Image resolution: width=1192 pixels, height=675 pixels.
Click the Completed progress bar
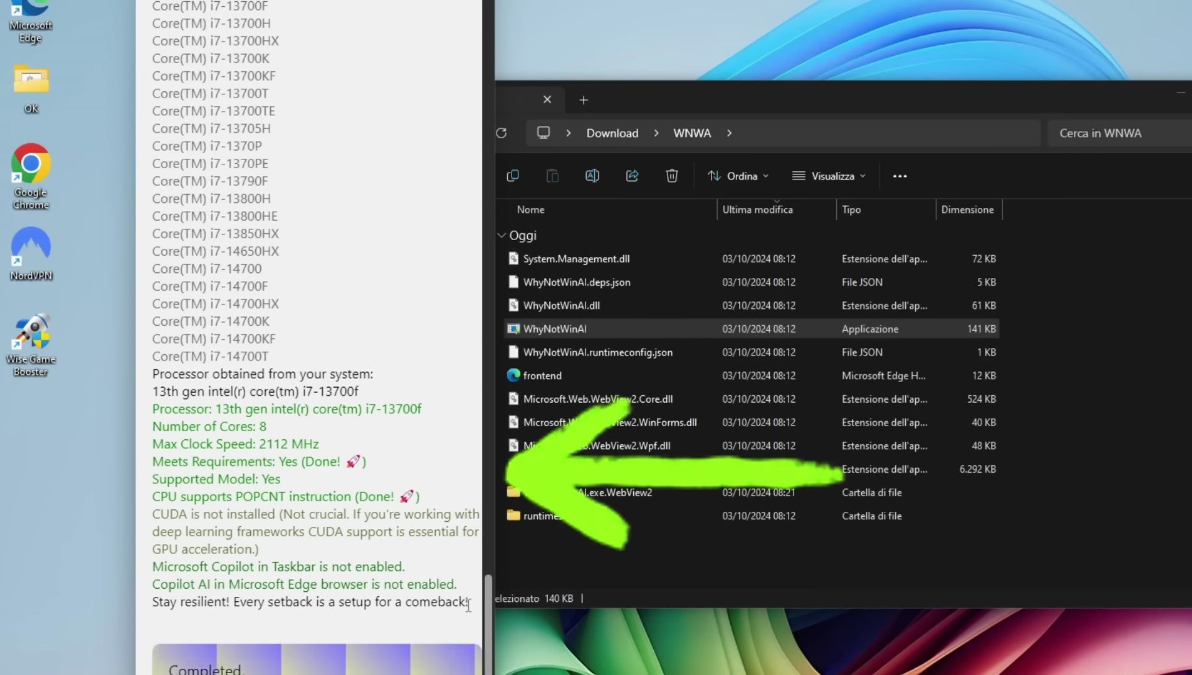coord(317,659)
